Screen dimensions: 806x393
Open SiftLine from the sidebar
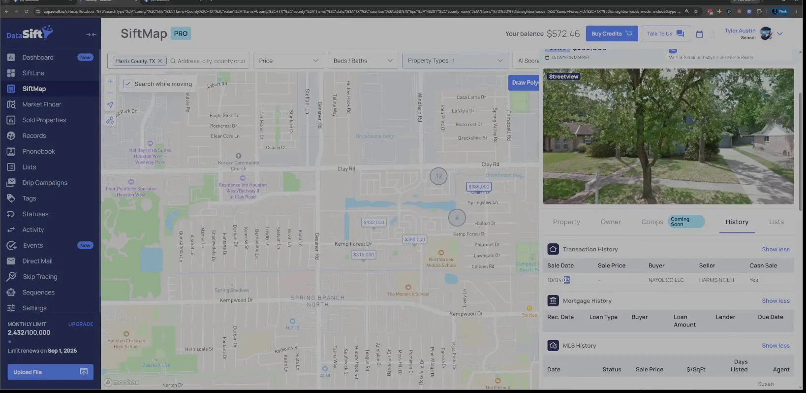click(x=33, y=73)
